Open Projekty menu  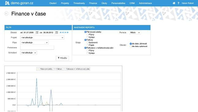coord(65,3)
